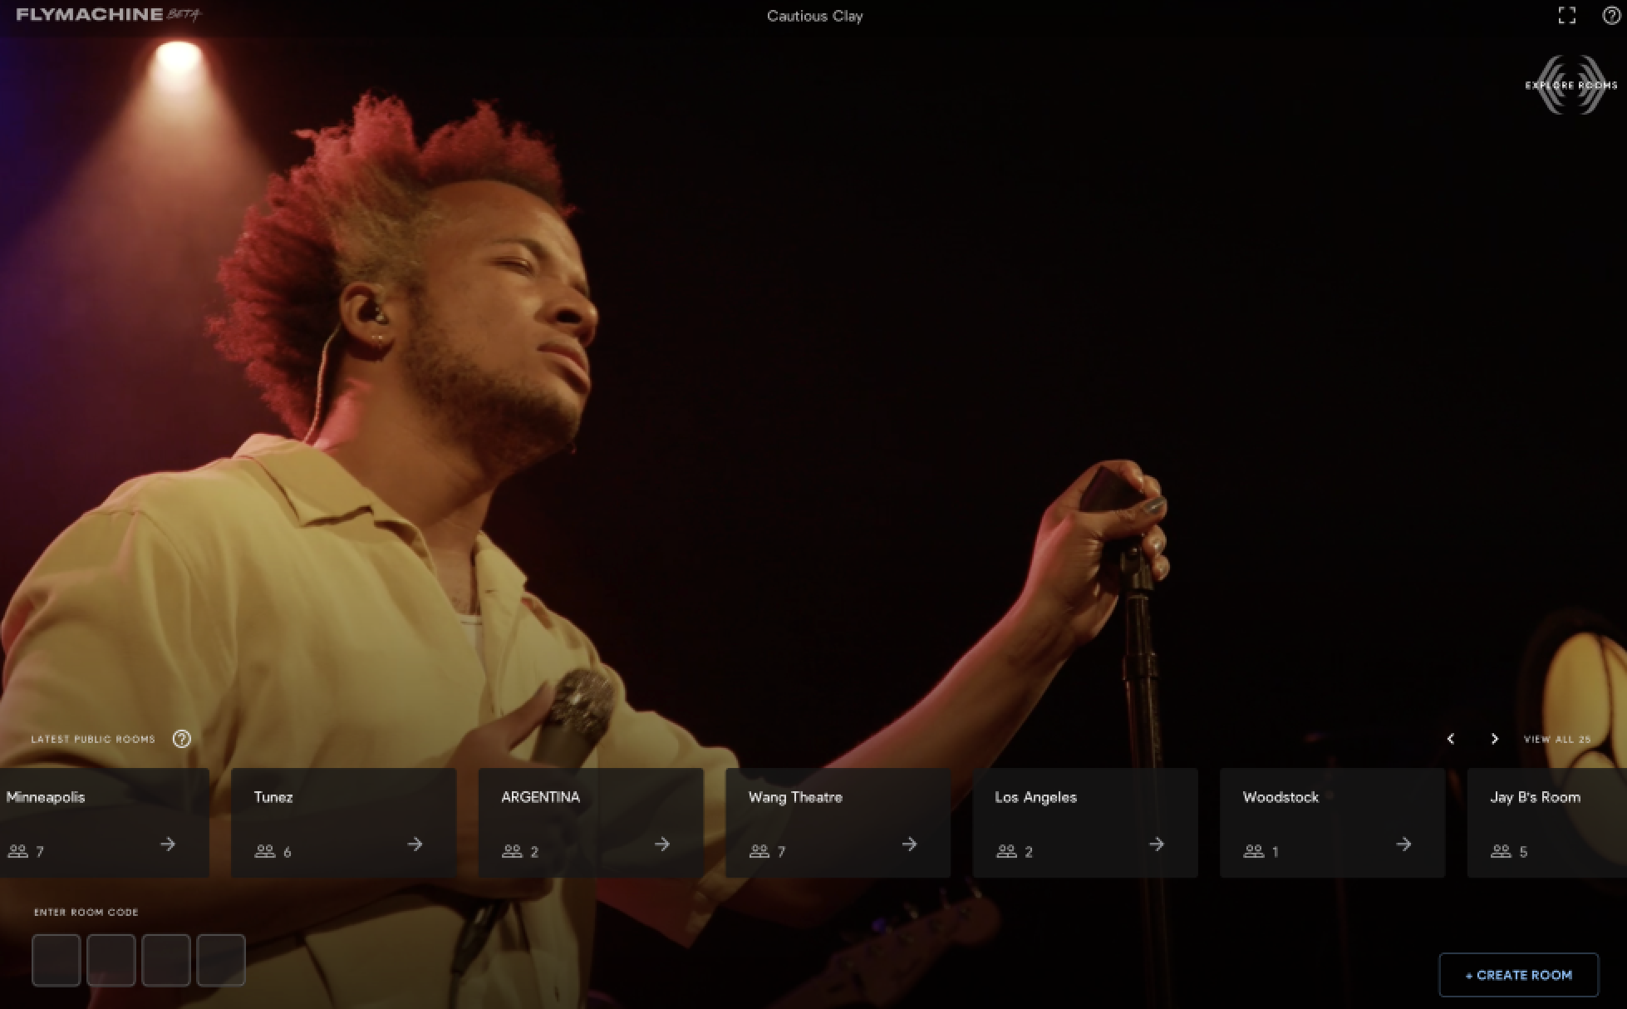Enter the Tunez room using arrow
1627x1009 pixels.
[415, 844]
